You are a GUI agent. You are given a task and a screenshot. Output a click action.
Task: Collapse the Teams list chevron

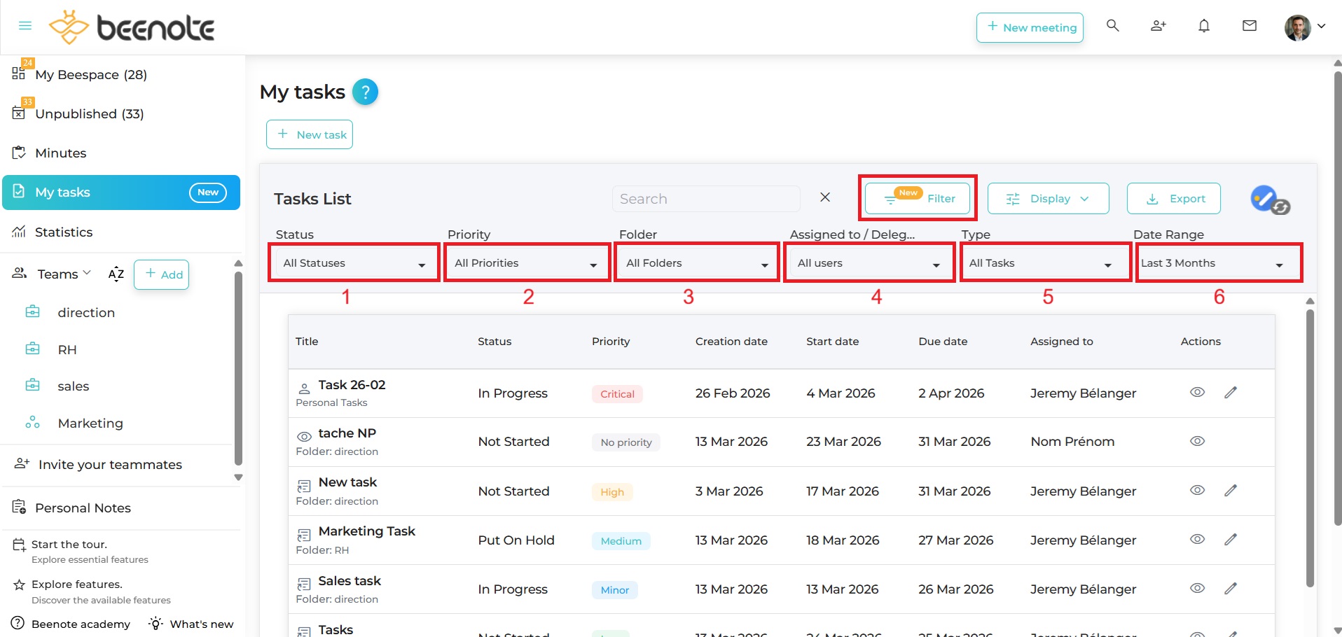pos(88,273)
